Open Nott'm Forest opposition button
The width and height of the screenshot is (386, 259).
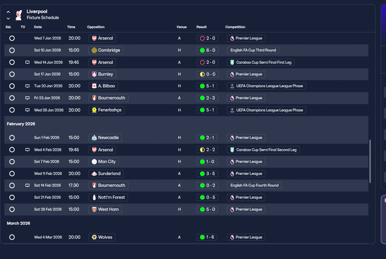tap(108, 197)
